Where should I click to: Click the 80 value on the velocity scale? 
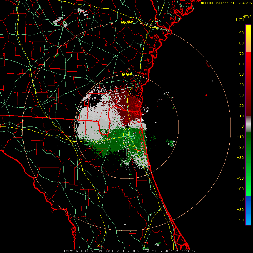(x=241, y=43)
